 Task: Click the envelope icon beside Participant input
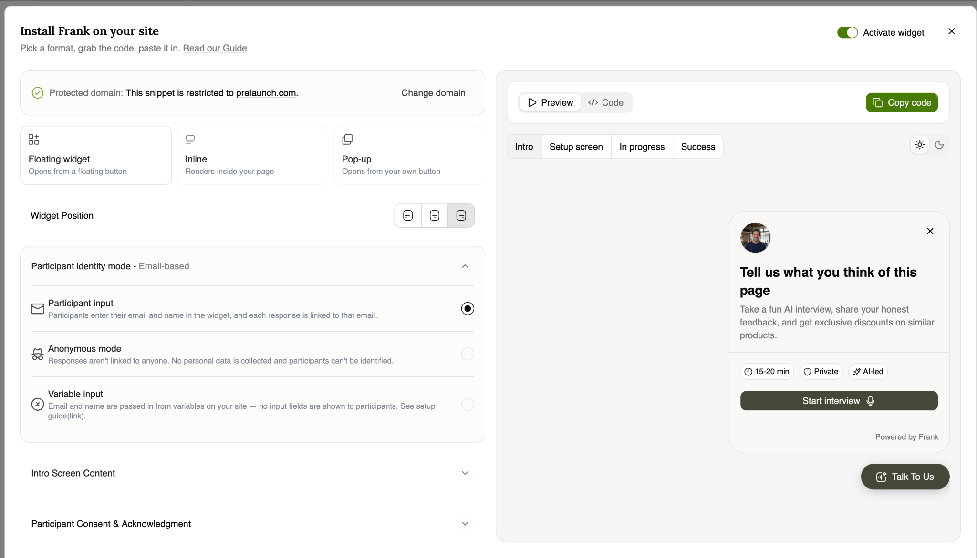pyautogui.click(x=38, y=309)
